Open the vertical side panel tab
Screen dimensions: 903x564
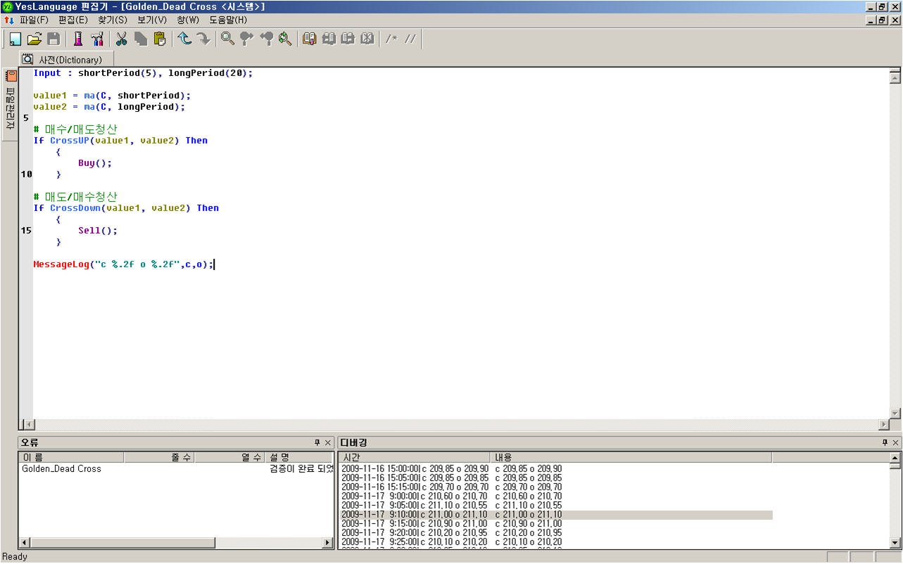click(x=11, y=104)
